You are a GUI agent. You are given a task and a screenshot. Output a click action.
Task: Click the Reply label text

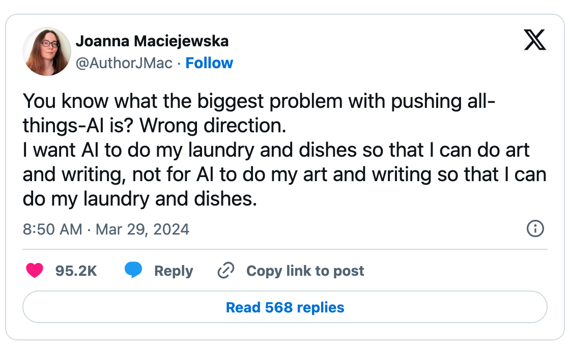tap(173, 271)
